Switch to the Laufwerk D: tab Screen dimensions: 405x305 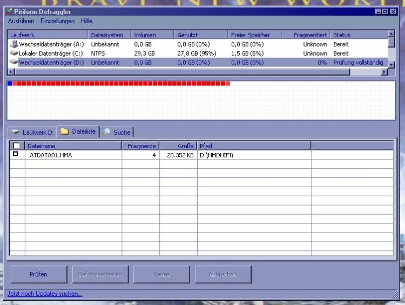tap(32, 132)
